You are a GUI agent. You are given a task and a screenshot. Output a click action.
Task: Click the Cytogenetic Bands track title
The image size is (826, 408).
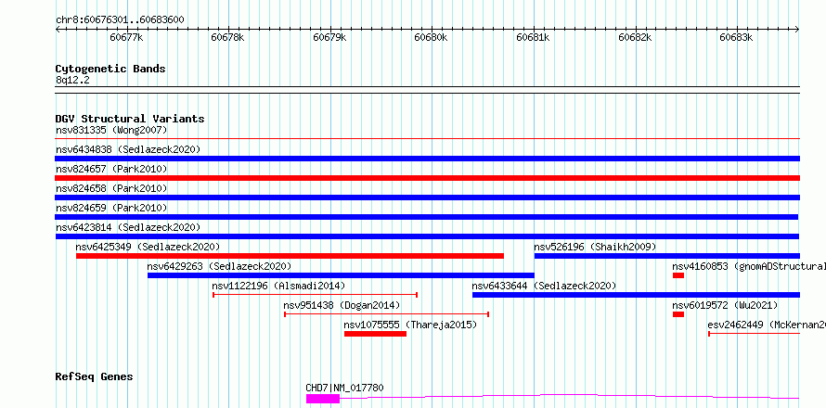[110, 69]
